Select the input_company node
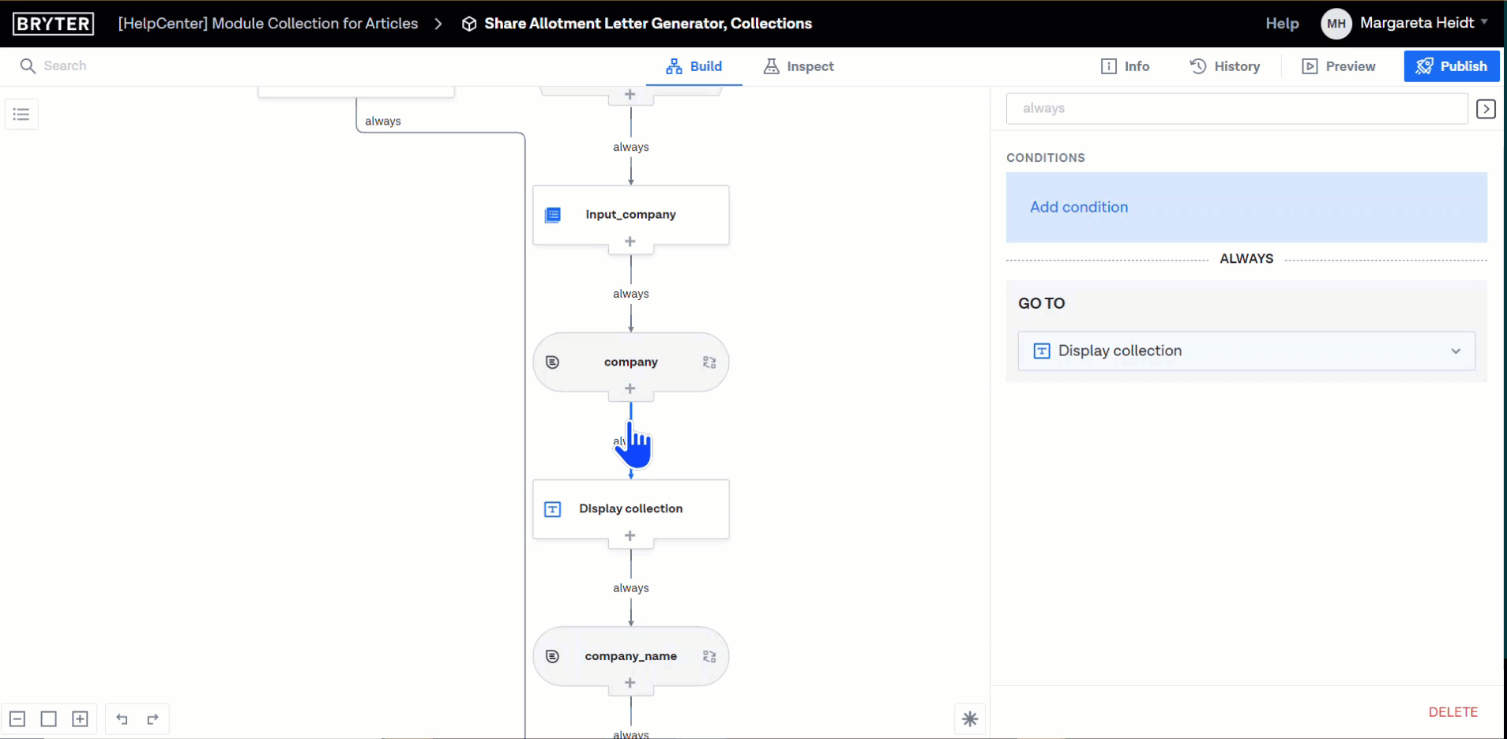This screenshot has height=739, width=1507. (x=631, y=215)
